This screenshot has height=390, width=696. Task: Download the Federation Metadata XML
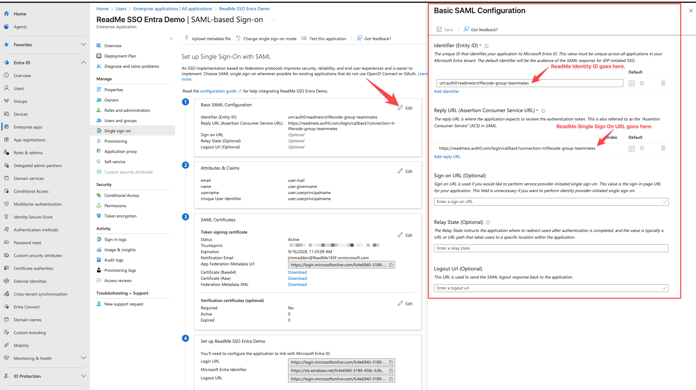(297, 285)
